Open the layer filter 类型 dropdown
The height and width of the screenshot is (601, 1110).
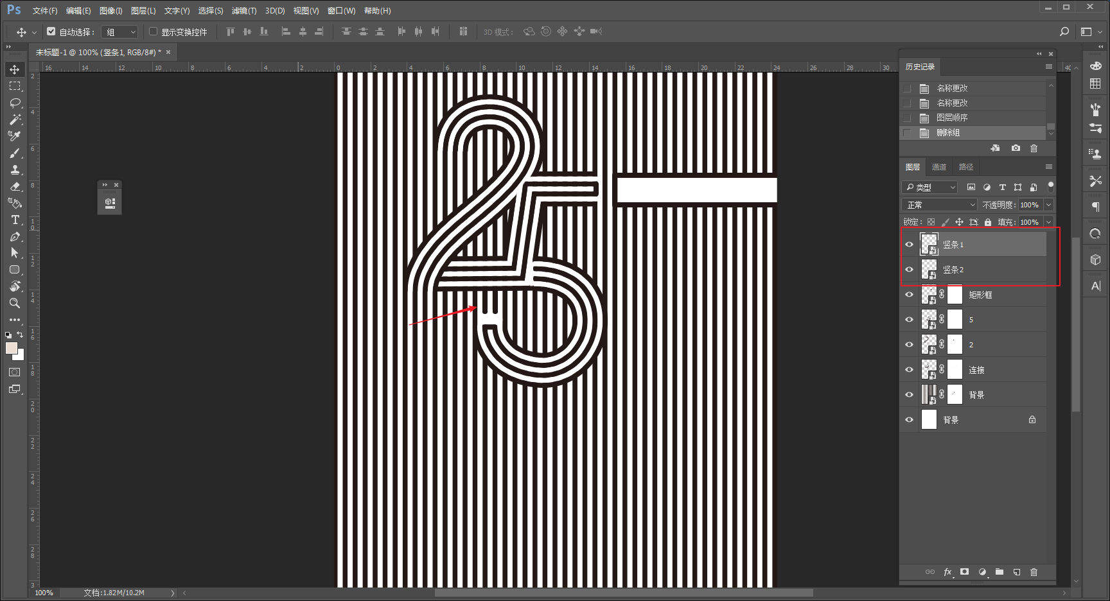tap(929, 187)
